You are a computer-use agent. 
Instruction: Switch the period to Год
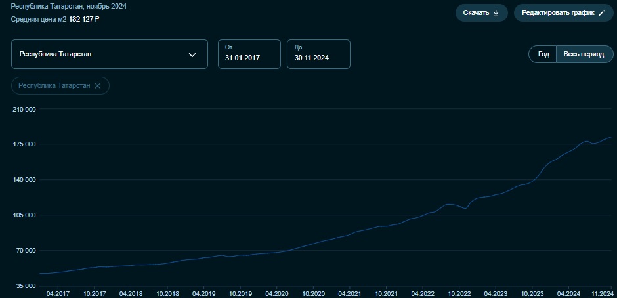pyautogui.click(x=543, y=54)
